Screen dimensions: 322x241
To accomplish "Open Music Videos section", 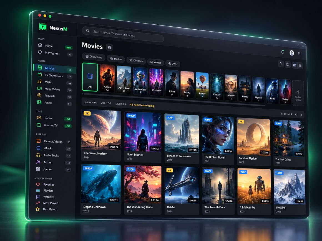I will (54, 89).
